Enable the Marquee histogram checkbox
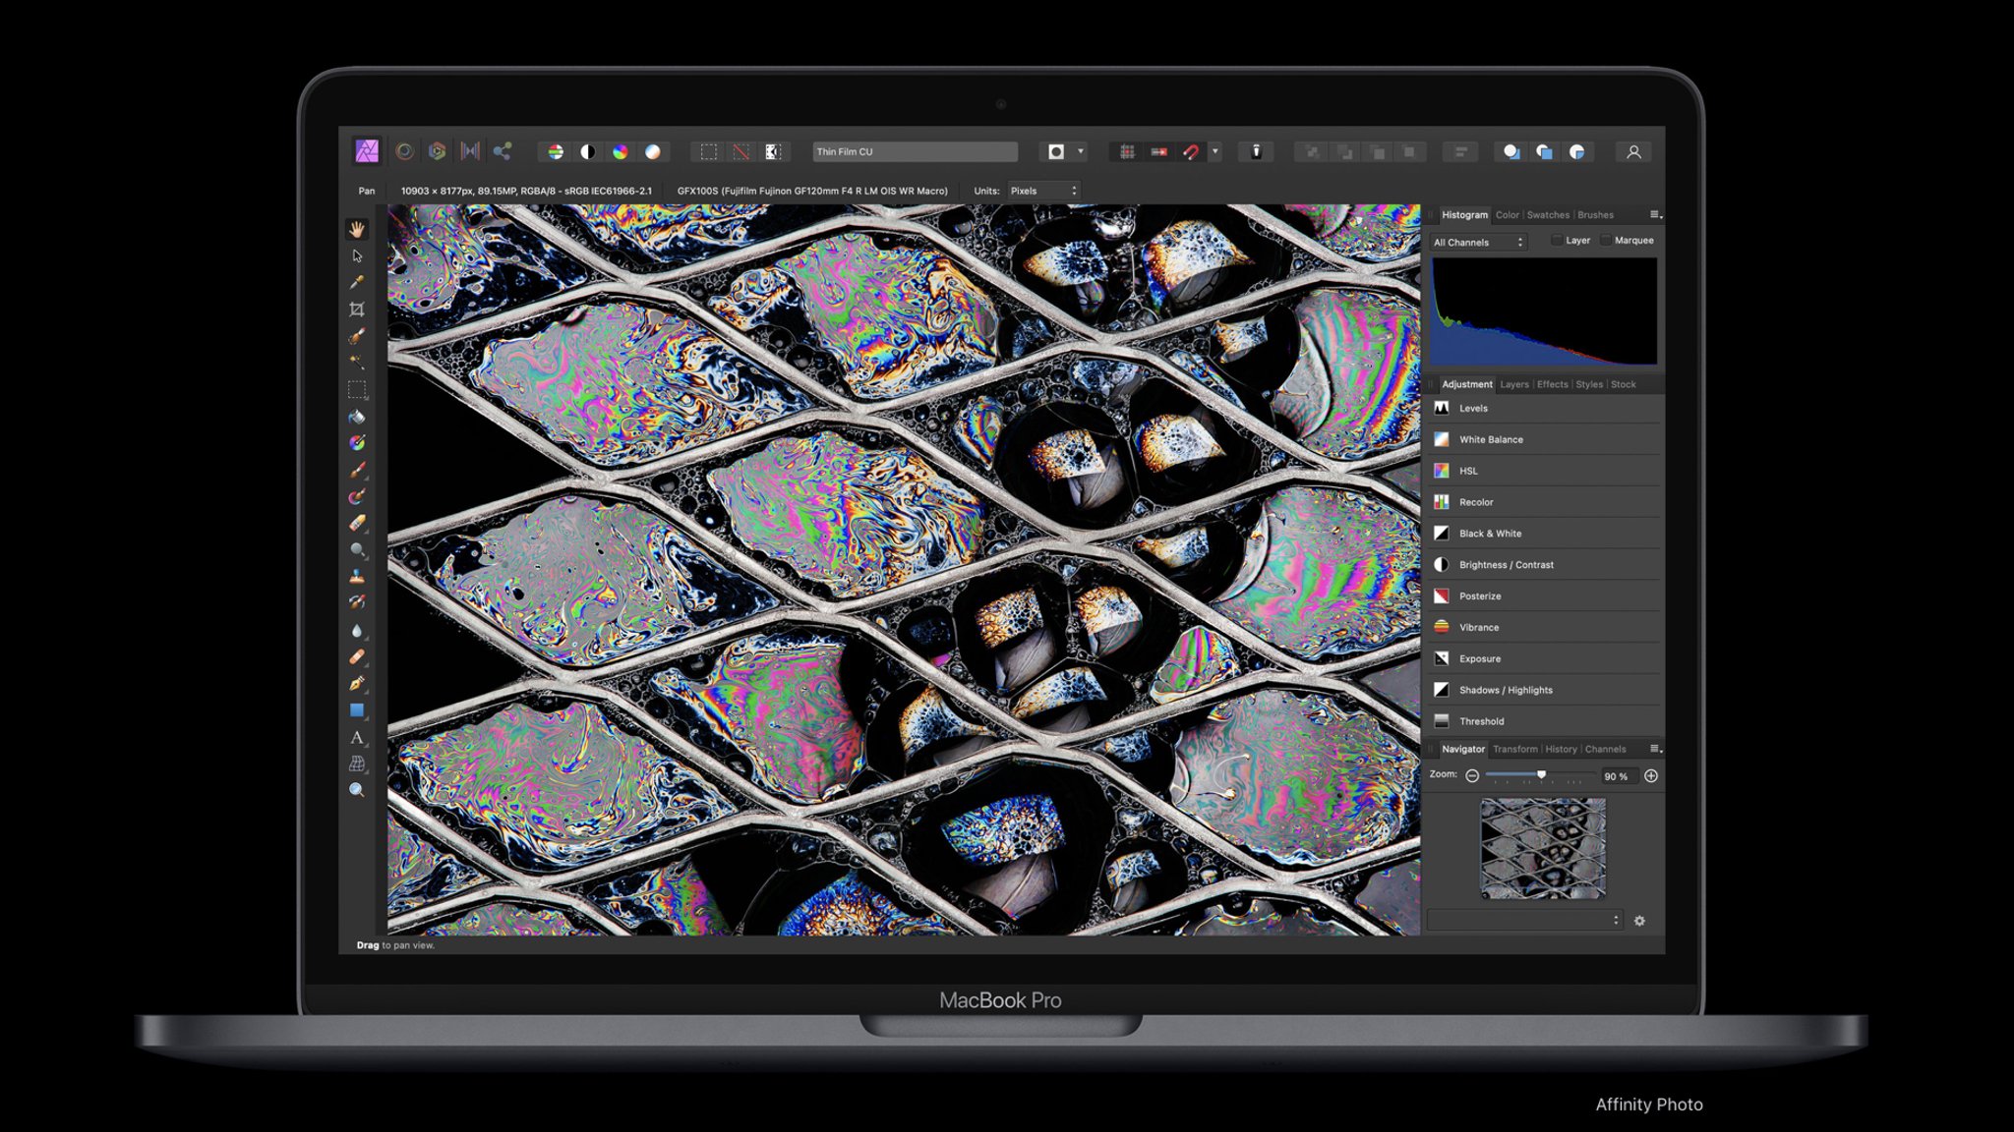 click(1606, 240)
